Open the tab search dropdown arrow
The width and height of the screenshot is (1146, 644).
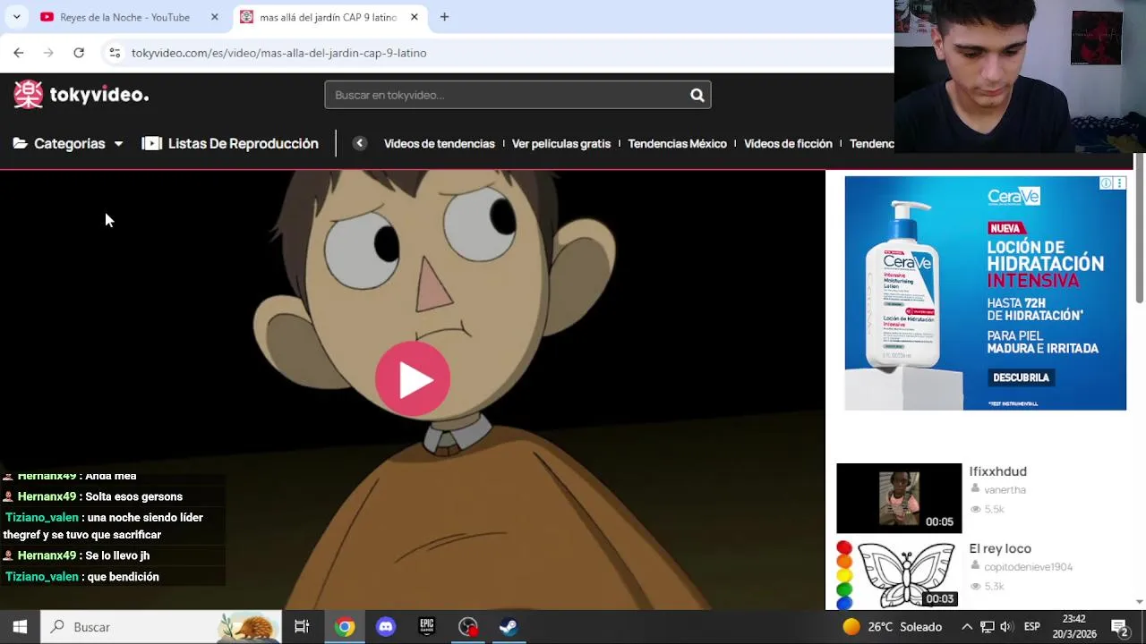click(x=16, y=17)
